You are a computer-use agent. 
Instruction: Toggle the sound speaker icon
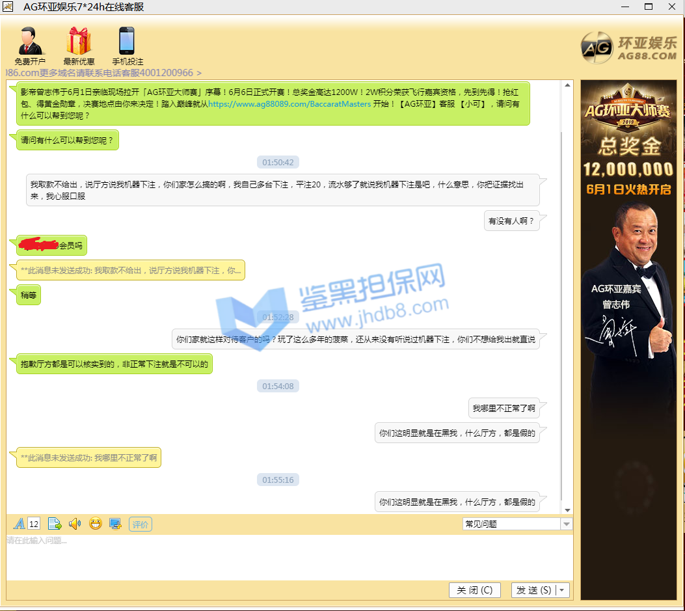(75, 524)
